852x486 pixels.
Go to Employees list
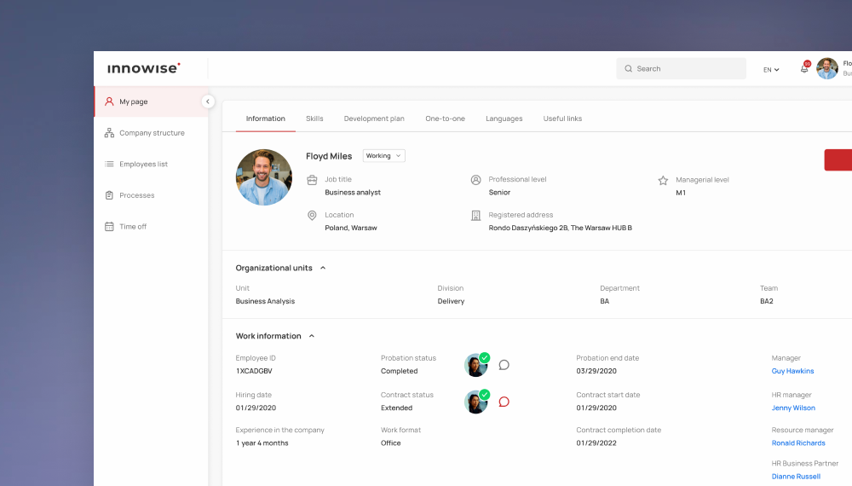pyautogui.click(x=151, y=165)
